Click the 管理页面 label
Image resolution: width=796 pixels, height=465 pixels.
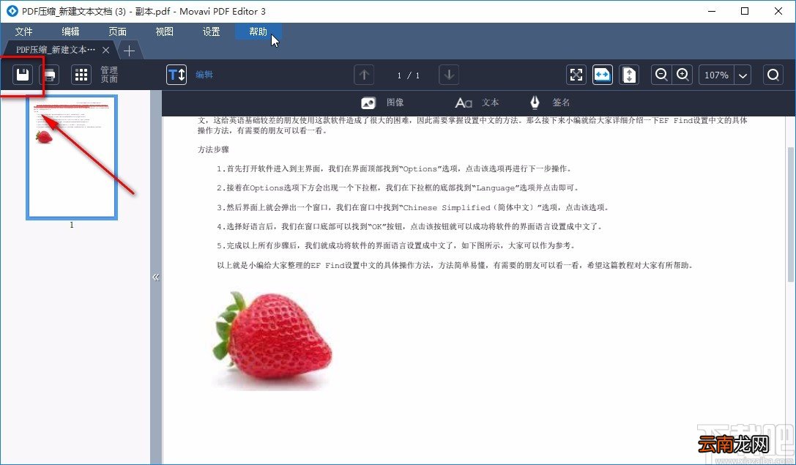(109, 75)
